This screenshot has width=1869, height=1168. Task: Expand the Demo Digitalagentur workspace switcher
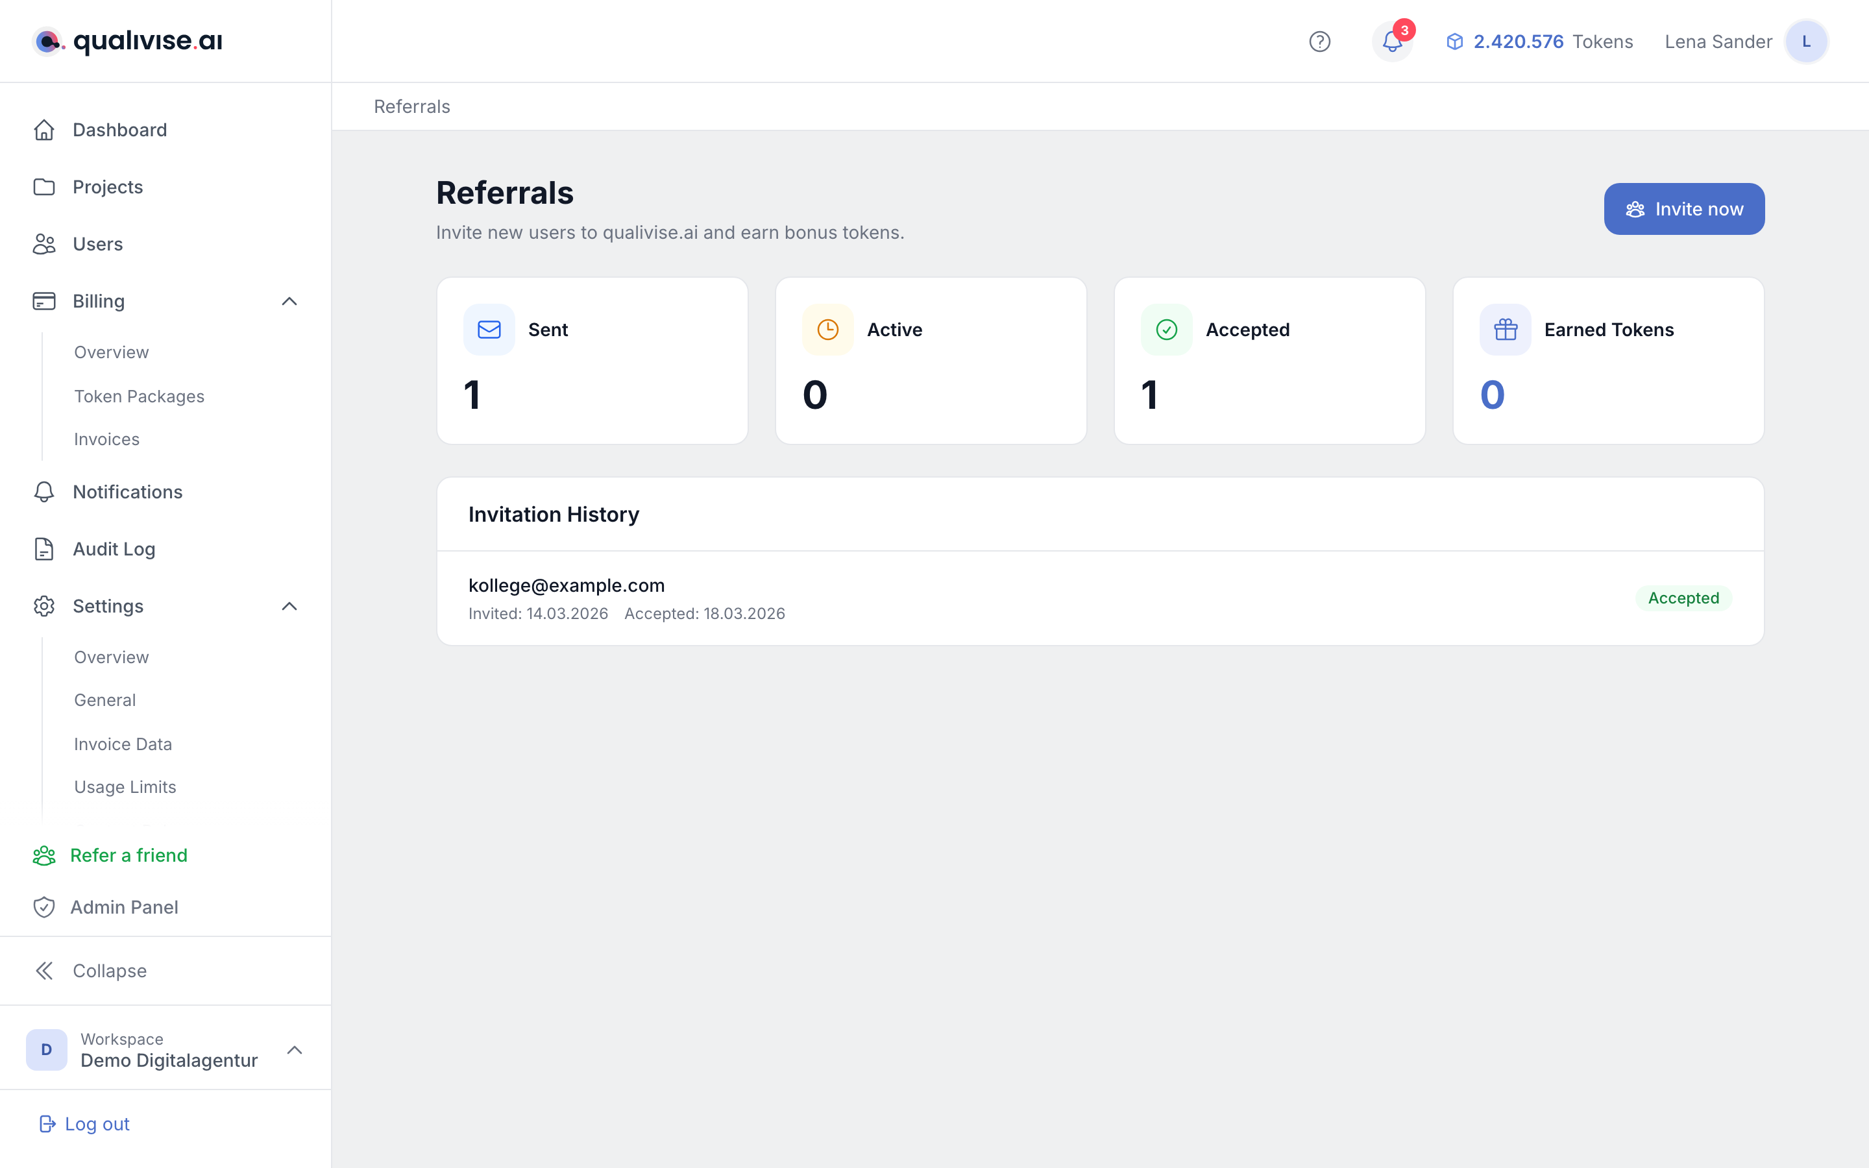165,1050
